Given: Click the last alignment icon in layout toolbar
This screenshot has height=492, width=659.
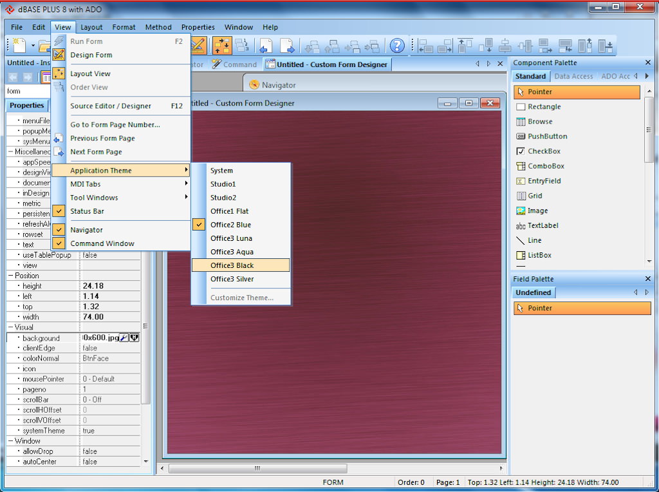Looking at the screenshot, I should coord(605,46).
